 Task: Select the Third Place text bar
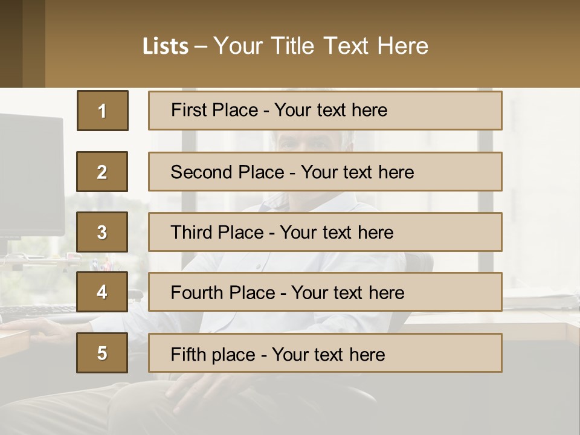(x=325, y=232)
